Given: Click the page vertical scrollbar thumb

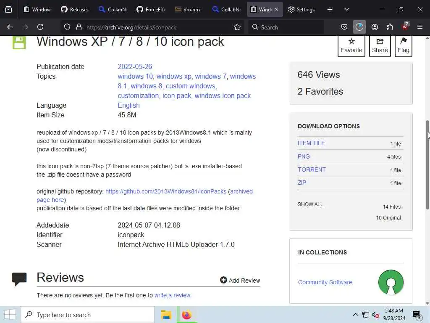Looking at the screenshot, I should 427,165.
